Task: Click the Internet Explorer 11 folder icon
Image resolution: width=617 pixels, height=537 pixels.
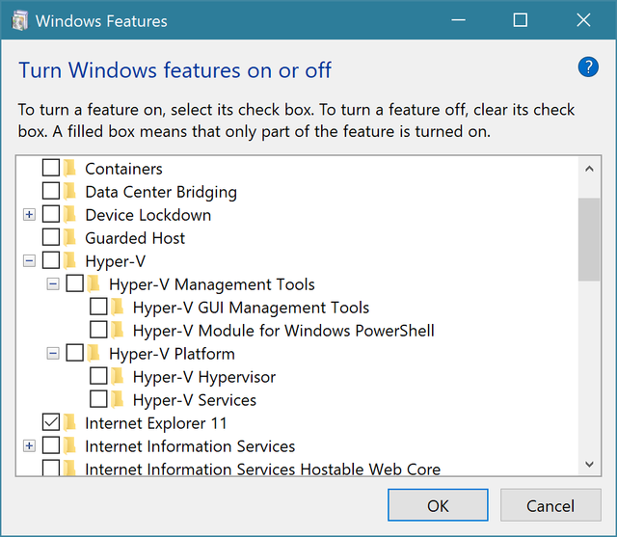Action: [x=69, y=422]
